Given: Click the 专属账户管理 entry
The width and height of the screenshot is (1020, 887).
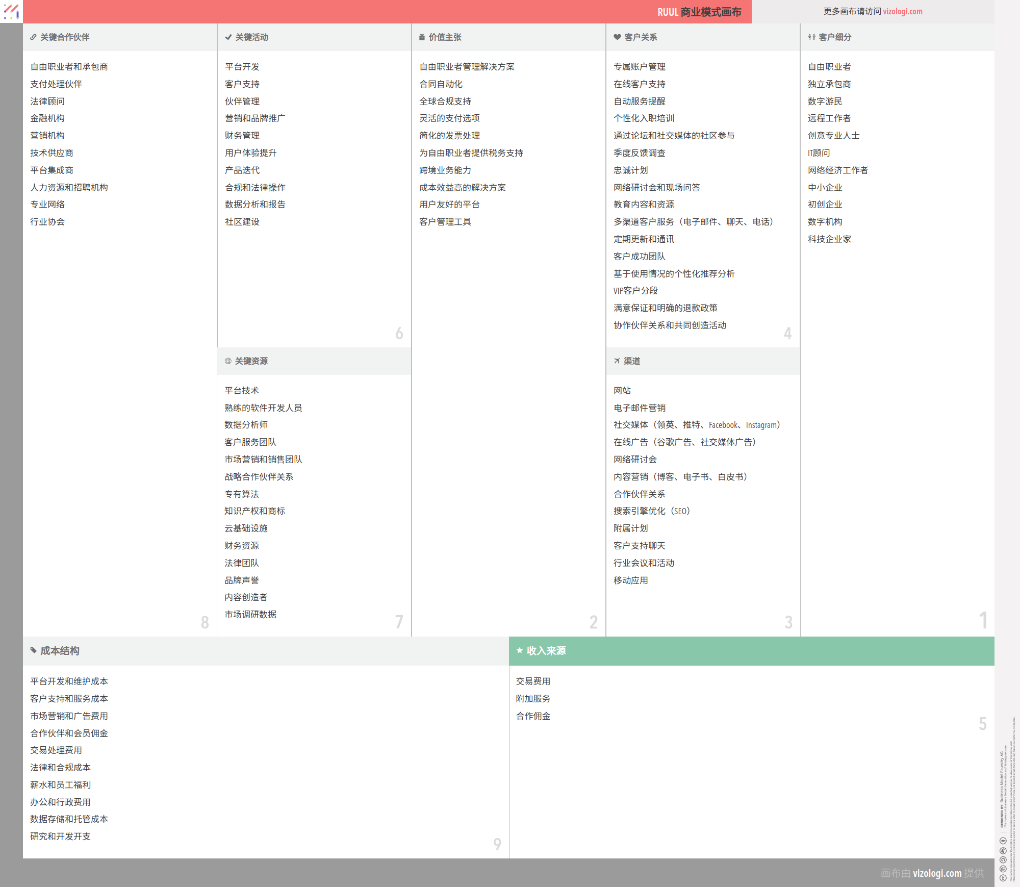Looking at the screenshot, I should point(639,67).
